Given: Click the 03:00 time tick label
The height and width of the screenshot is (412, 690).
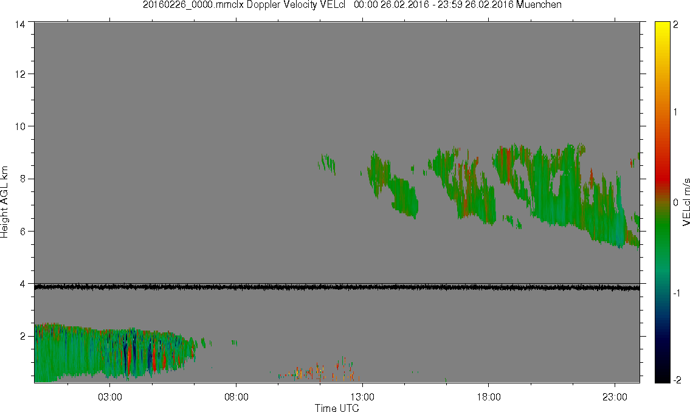Looking at the screenshot, I should click(109, 397).
